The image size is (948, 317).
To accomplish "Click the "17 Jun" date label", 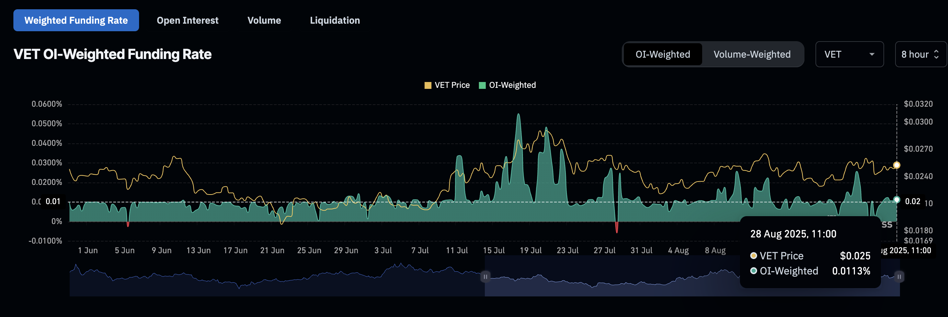I will 236,250.
